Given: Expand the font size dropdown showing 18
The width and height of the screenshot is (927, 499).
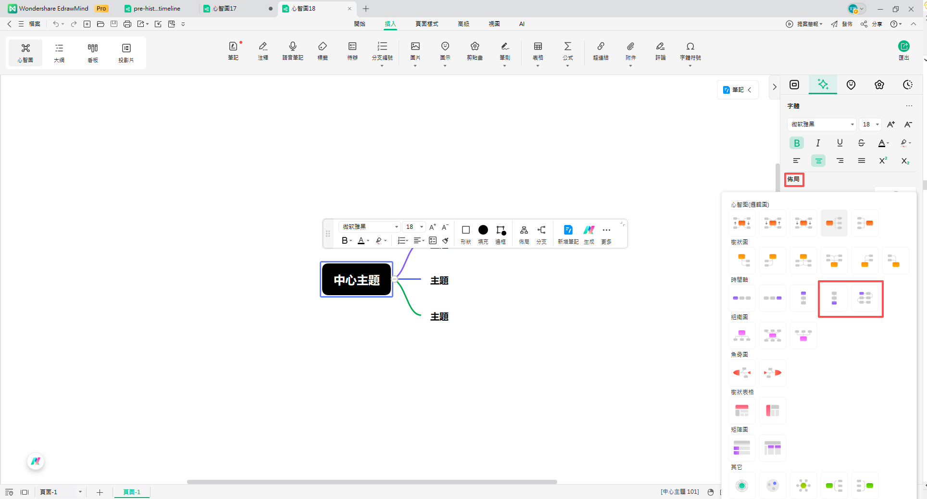Looking at the screenshot, I should pyautogui.click(x=877, y=125).
